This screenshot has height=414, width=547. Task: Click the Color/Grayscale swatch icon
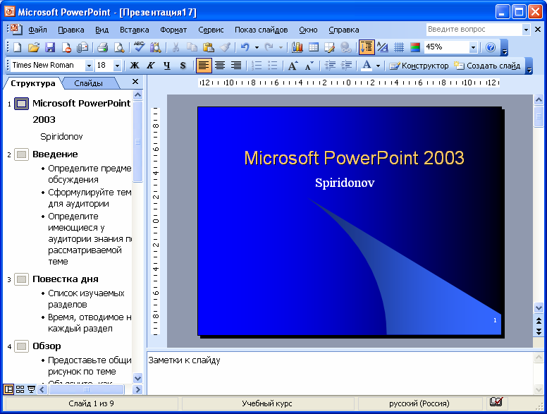(415, 48)
